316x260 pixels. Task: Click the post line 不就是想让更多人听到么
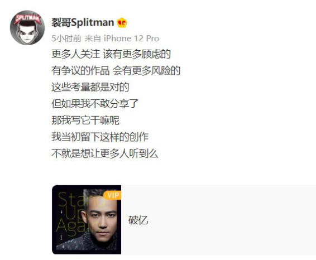pyautogui.click(x=105, y=153)
